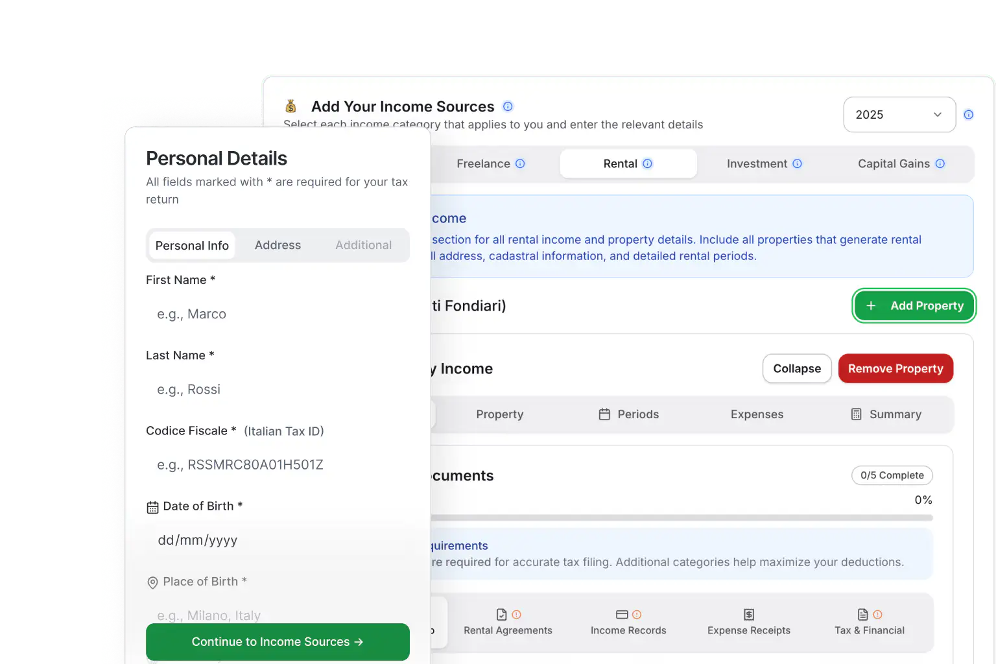Viewport: 996px width, 664px height.
Task: Click the info icon next to Rental tab
Action: coord(649,164)
